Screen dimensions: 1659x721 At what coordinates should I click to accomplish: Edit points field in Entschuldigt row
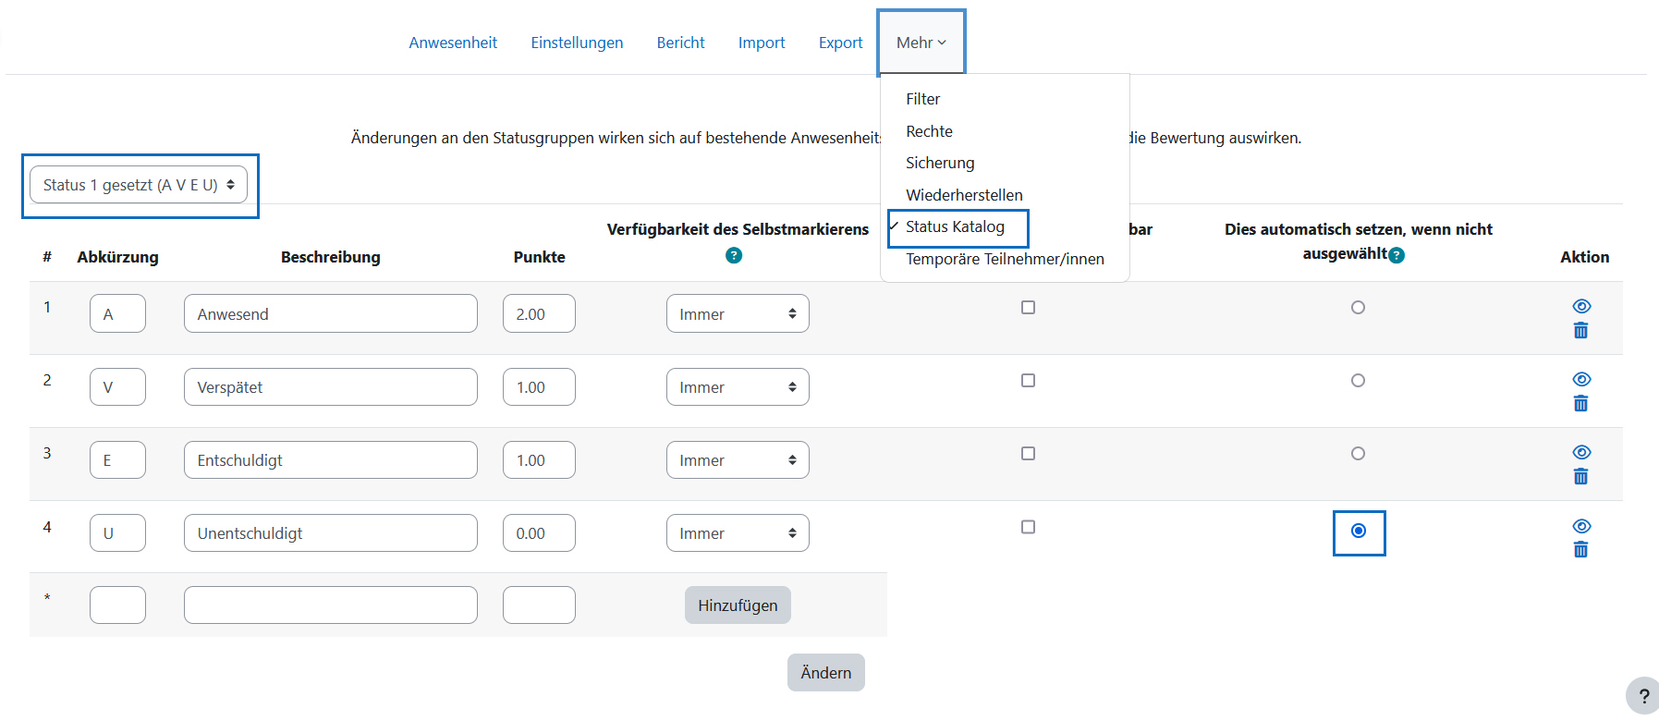click(539, 459)
